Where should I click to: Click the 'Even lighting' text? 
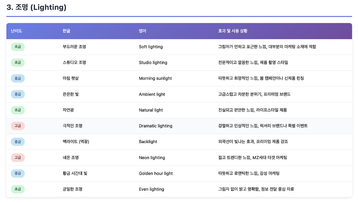pyautogui.click(x=152, y=189)
